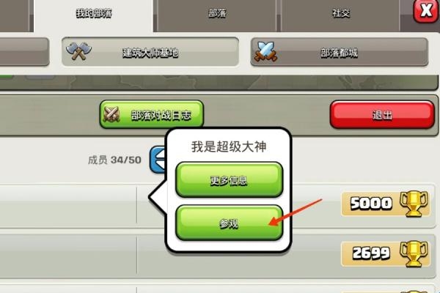Tap 更多信息 in the player popup
The height and width of the screenshot is (293, 440).
[x=229, y=179]
